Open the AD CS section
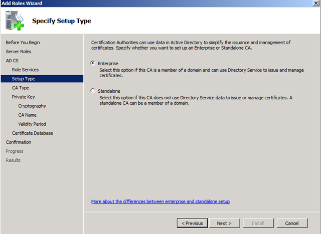 [12, 61]
